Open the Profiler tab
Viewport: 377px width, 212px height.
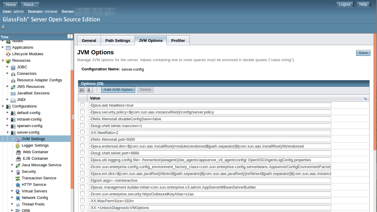click(178, 40)
